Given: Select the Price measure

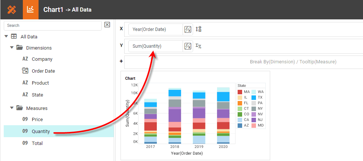Looking at the screenshot, I should point(37,120).
